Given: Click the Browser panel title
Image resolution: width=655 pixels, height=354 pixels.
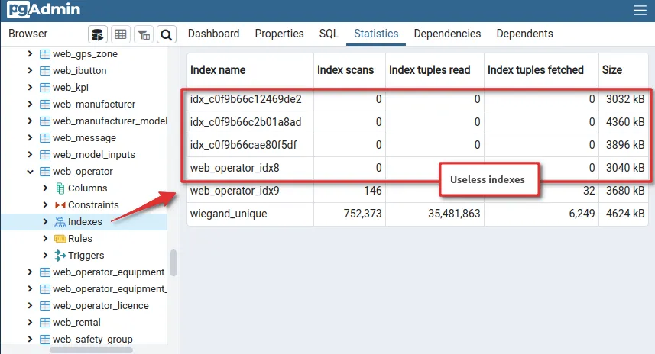Looking at the screenshot, I should [x=28, y=34].
